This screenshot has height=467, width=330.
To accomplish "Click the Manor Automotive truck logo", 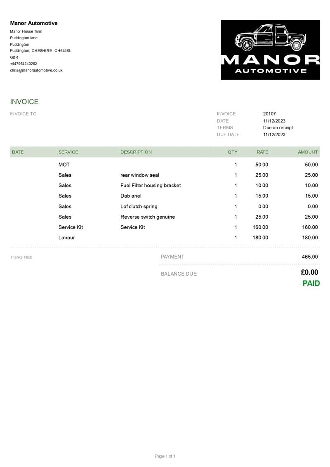I will 270,50.
